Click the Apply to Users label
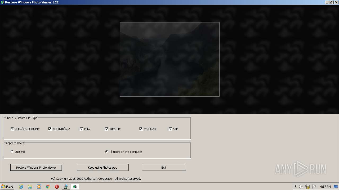This screenshot has height=190, width=339. click(x=15, y=143)
